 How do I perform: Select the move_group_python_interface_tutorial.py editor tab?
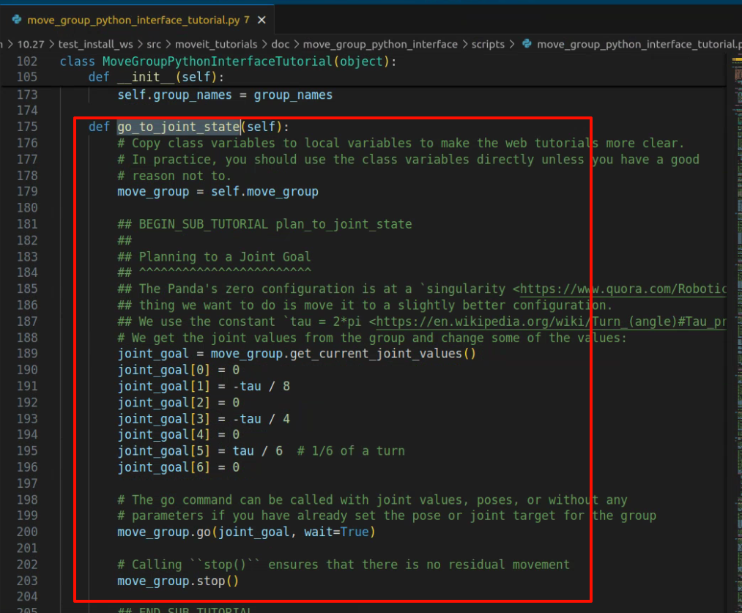tap(137, 20)
